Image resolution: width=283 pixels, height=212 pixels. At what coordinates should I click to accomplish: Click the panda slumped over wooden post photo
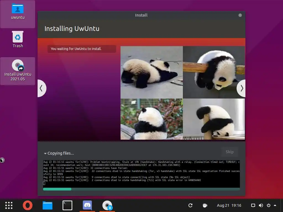click(x=214, y=119)
